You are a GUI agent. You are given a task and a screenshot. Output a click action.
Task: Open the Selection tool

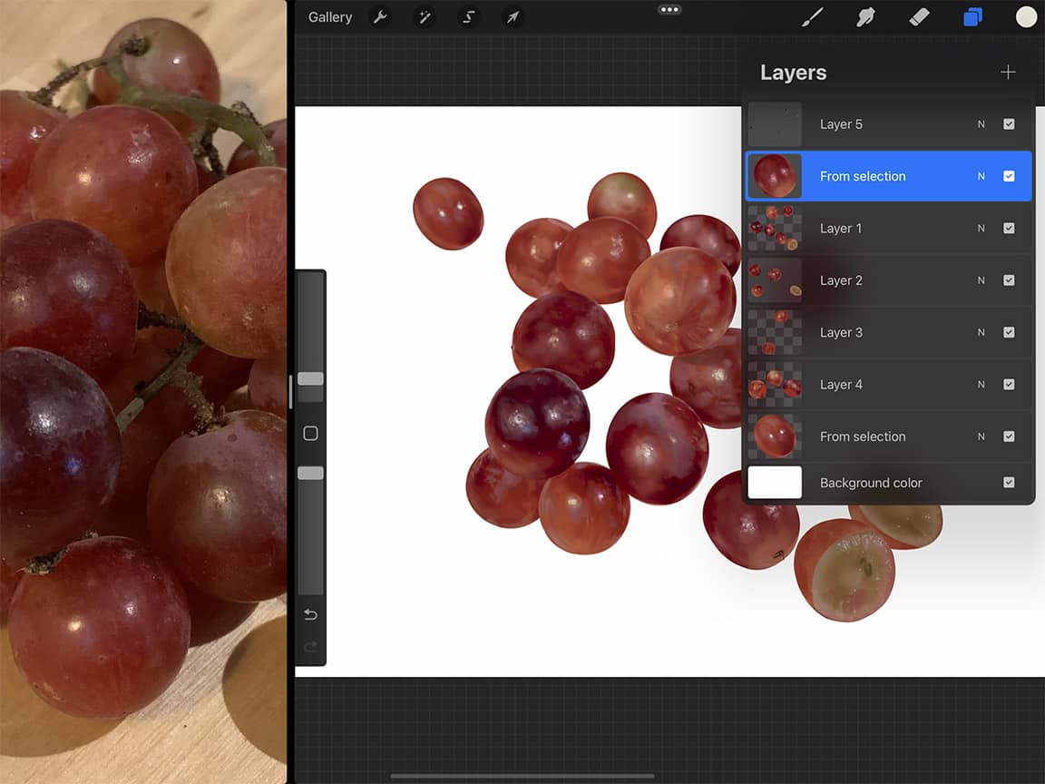click(x=468, y=16)
